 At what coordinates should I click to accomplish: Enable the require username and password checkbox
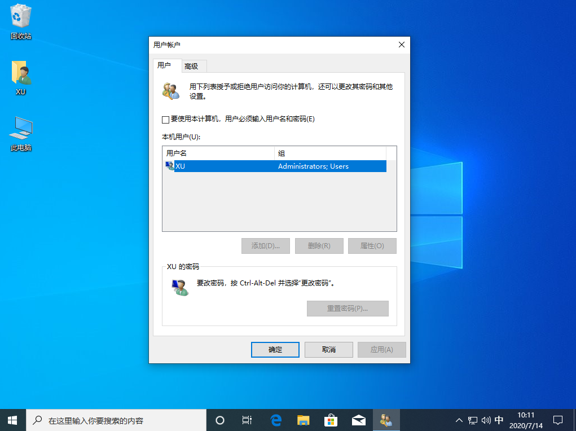(165, 120)
